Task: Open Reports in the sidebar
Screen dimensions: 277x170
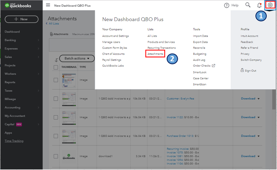Action: tap(10, 82)
